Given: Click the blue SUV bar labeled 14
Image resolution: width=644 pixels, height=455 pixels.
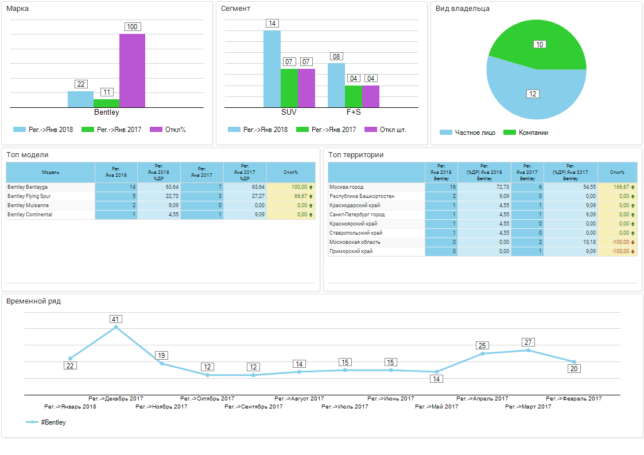Looking at the screenshot, I should pos(272,69).
